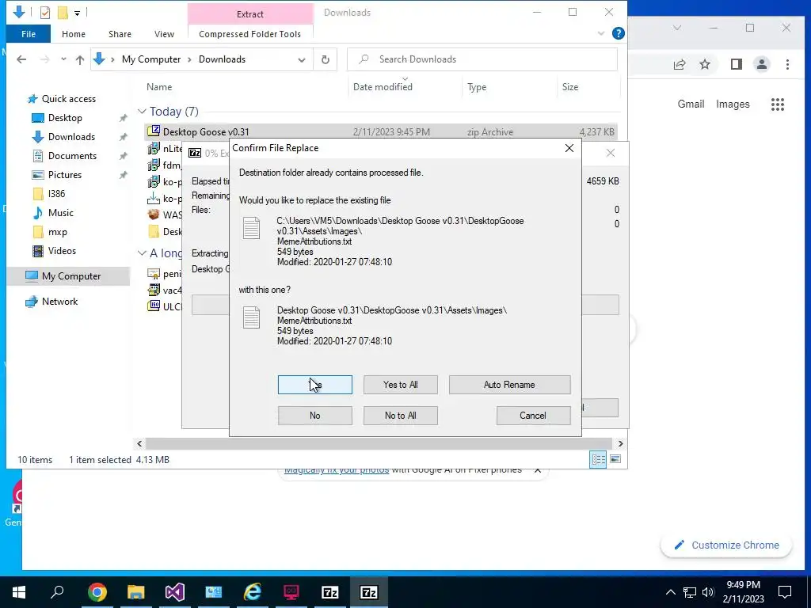Switch to Compressed Folder Tools tab
The width and height of the screenshot is (811, 608).
click(249, 34)
